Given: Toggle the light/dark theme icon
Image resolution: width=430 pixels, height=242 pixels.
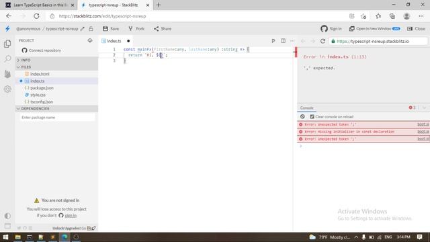Looking at the screenshot, I should tap(7, 216).
